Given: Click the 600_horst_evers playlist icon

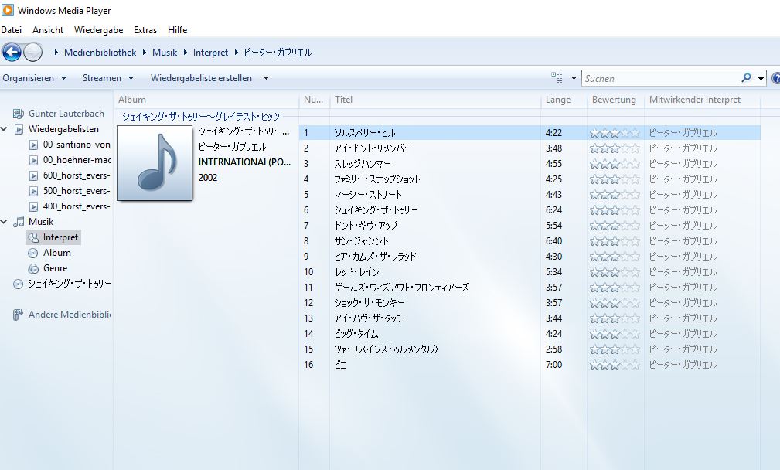Looking at the screenshot, I should pyautogui.click(x=33, y=175).
